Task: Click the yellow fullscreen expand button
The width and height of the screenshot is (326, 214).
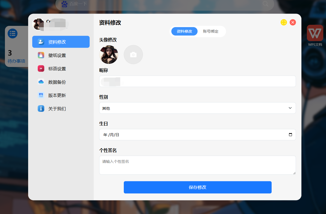Action: point(284,22)
